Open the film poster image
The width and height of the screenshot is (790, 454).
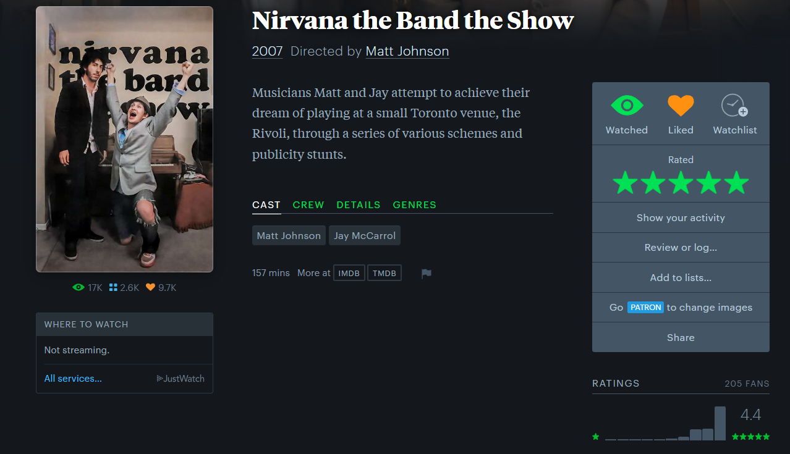(124, 140)
